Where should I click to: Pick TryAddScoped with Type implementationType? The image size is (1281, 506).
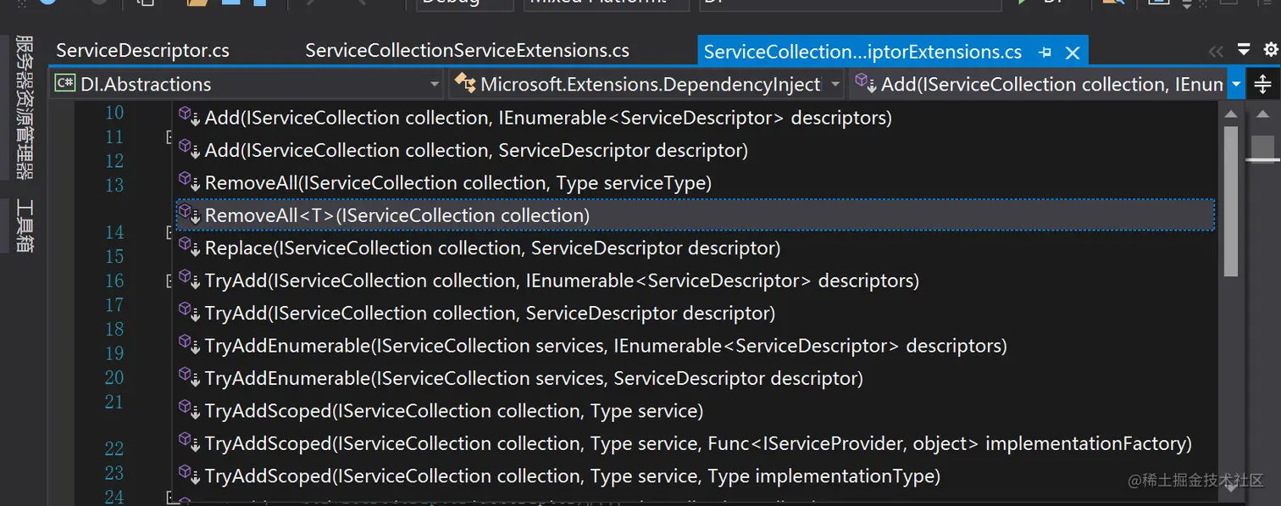coord(695,475)
